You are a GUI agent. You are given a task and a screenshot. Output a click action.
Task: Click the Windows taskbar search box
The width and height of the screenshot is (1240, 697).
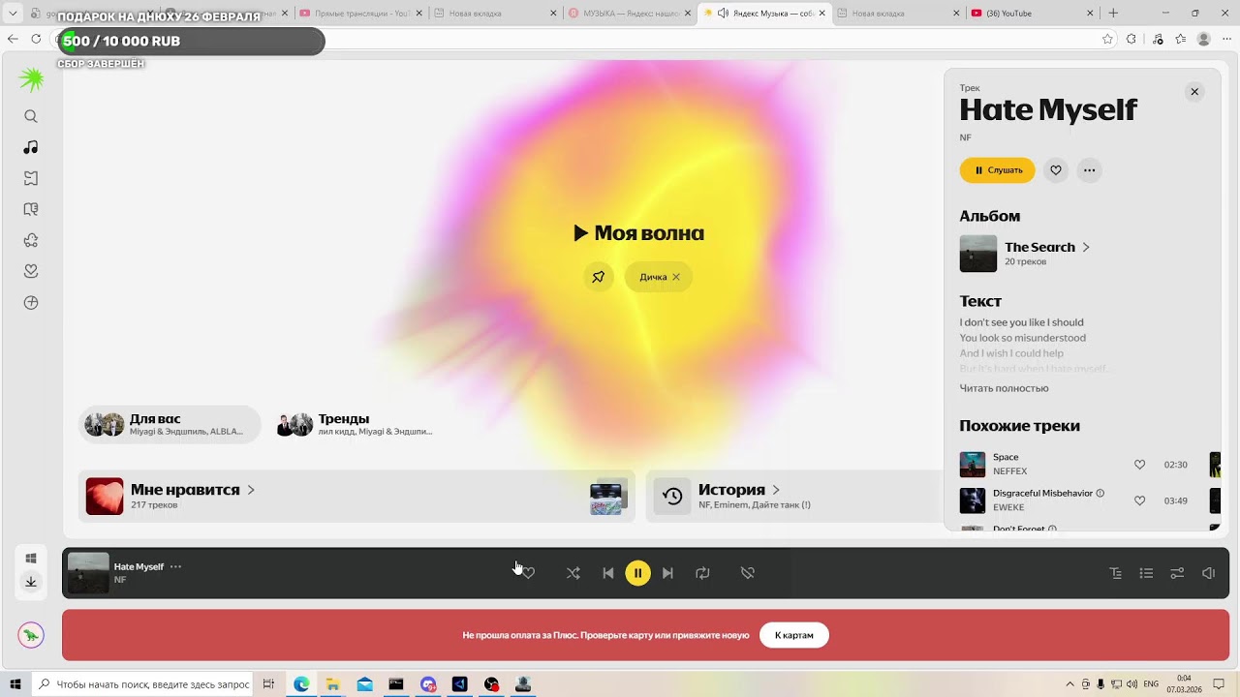pyautogui.click(x=142, y=684)
